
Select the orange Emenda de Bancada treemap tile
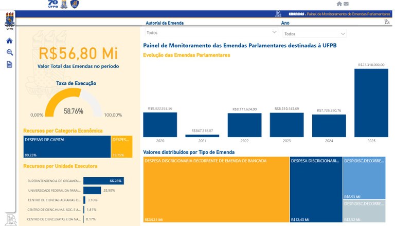(216, 190)
